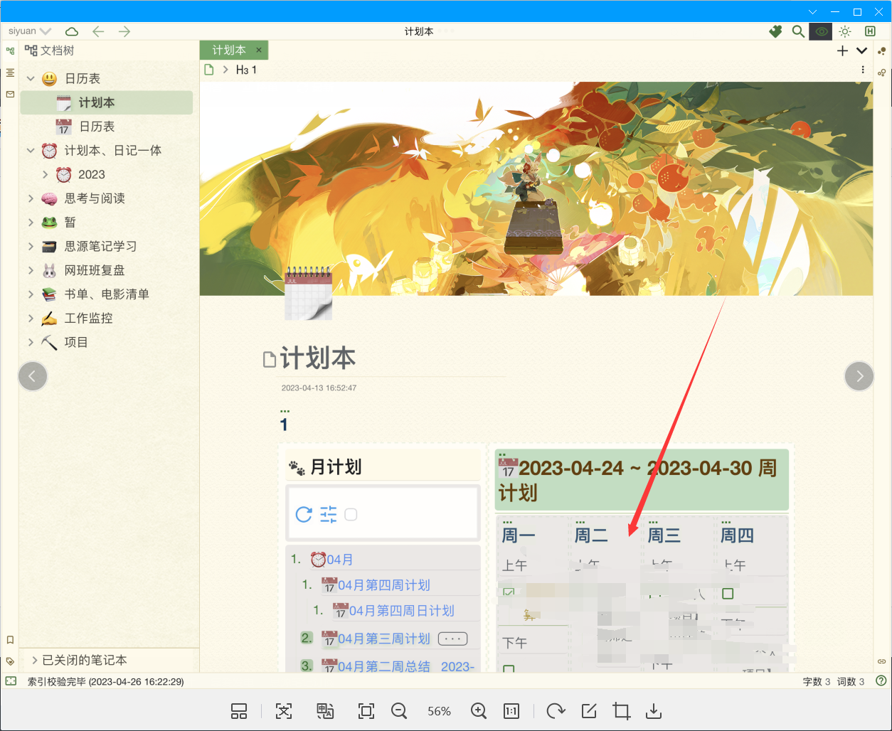The width and height of the screenshot is (892, 731).
Task: Open the backlinks icon in the right dock
Action: coord(882,73)
